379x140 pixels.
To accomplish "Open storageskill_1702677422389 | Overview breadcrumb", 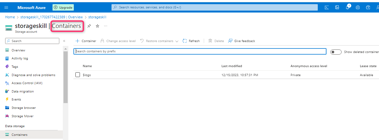I will coord(51,17).
